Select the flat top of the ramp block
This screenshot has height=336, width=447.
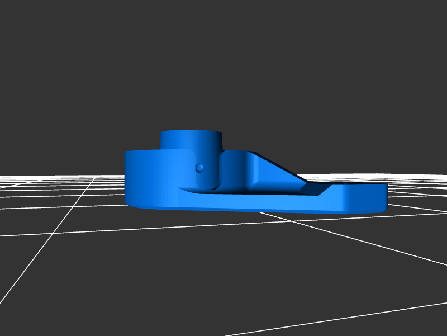pyautogui.click(x=237, y=152)
